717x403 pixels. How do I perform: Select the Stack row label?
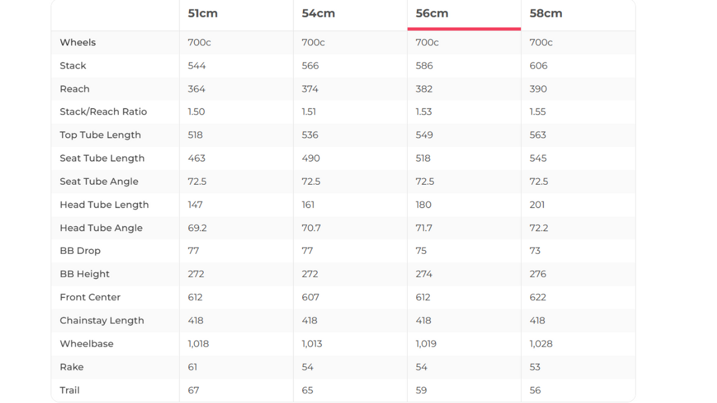73,65
